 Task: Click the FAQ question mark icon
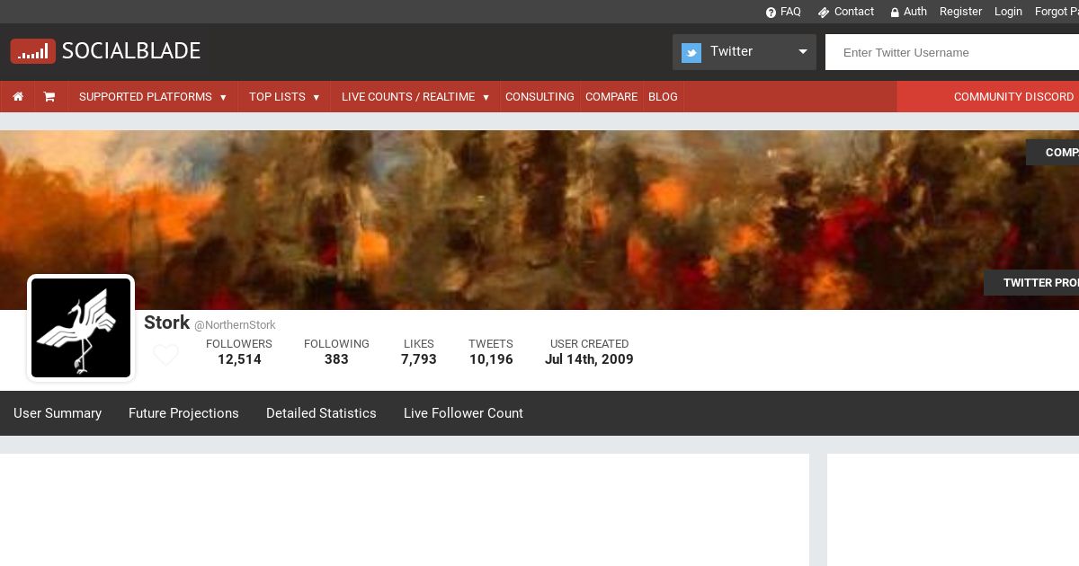coord(771,12)
